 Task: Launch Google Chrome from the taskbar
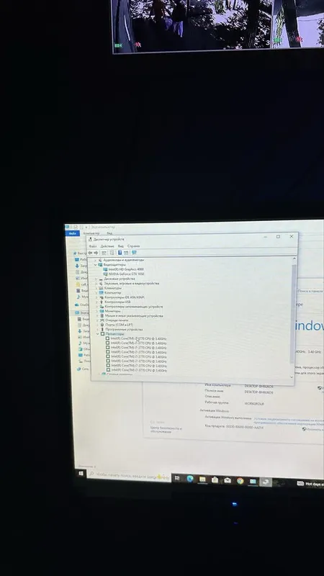[240, 481]
